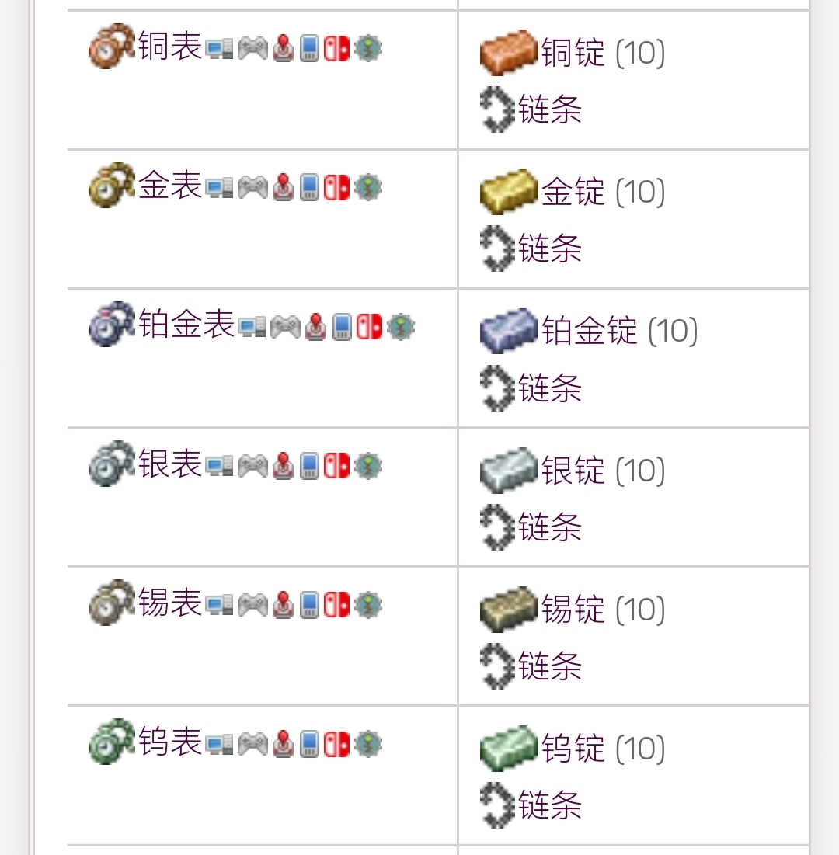This screenshot has width=839, height=855.
Task: Click the tungsten bar ingot icon
Action: pos(509,748)
